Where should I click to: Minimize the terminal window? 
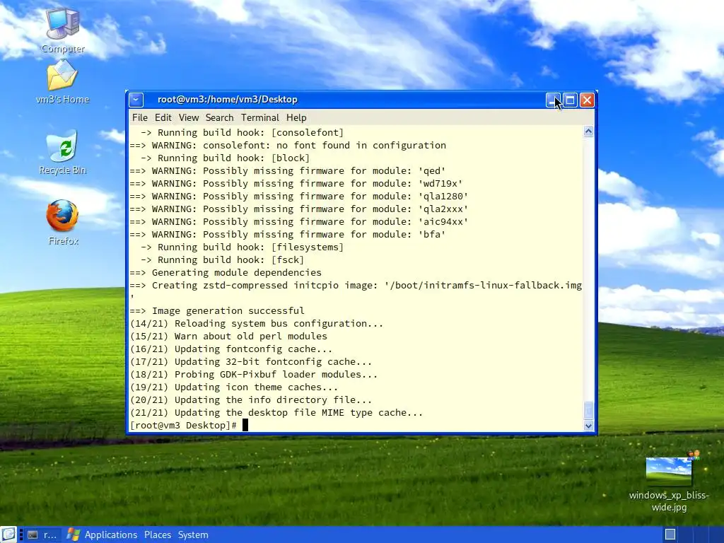(553, 100)
